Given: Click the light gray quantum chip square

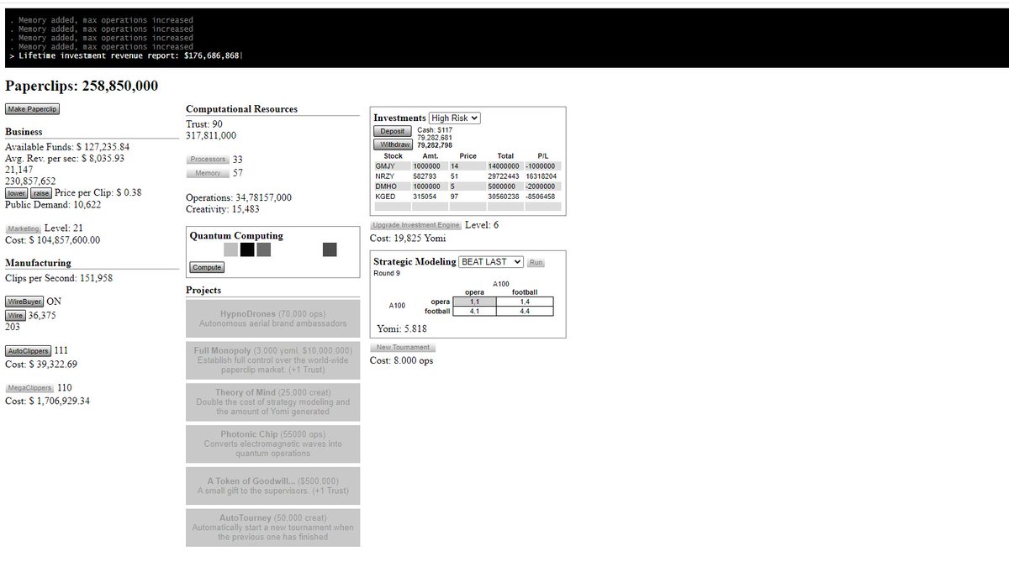Looking at the screenshot, I should [x=230, y=249].
